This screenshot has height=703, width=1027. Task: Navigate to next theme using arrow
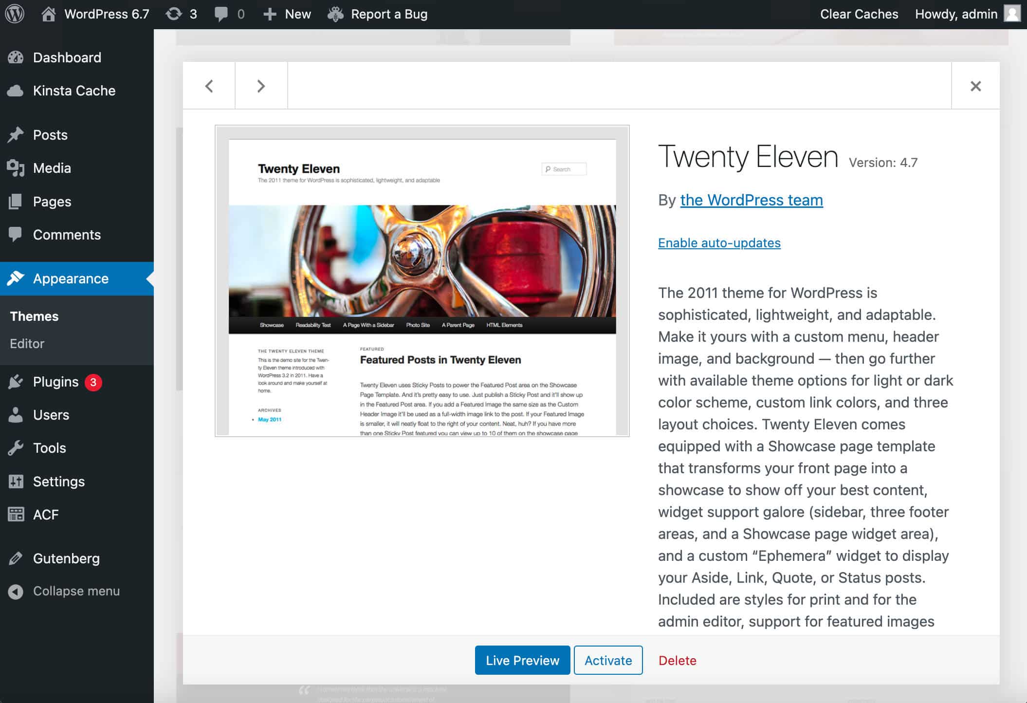pyautogui.click(x=261, y=85)
